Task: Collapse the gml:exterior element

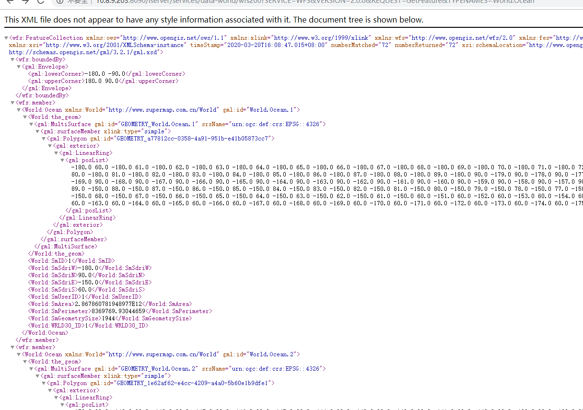Action: [50, 145]
